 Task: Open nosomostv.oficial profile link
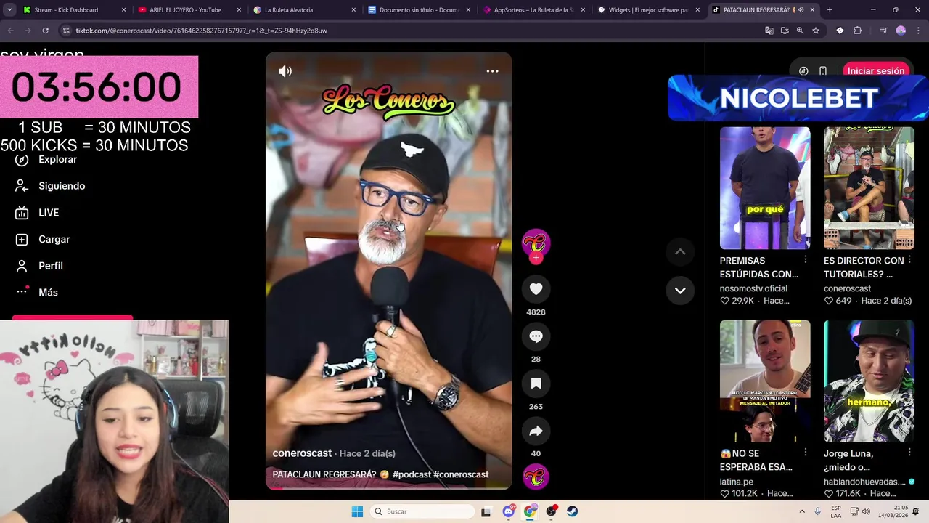(x=753, y=288)
